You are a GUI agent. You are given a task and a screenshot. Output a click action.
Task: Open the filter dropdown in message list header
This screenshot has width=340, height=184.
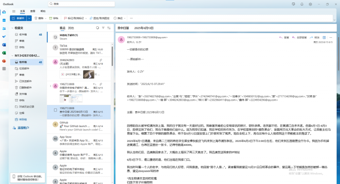103,28
